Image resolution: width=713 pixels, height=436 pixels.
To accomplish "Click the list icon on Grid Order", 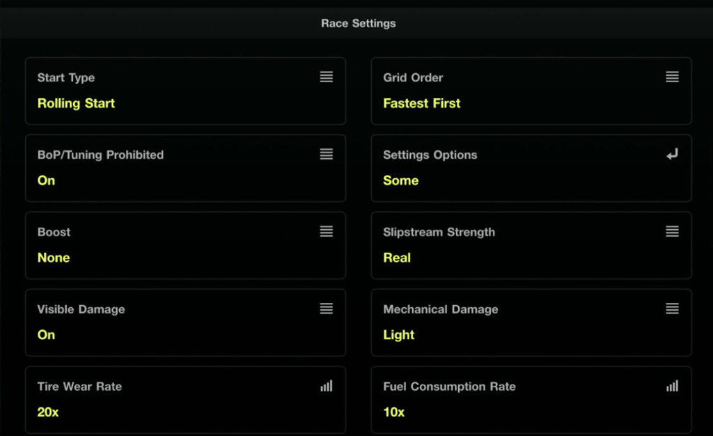I will tap(672, 77).
